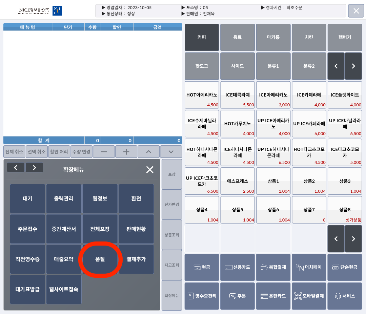Switch to the 햄버거 category tab

(x=345, y=37)
